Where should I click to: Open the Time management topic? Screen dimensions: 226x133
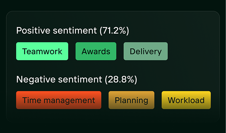[x=59, y=100]
